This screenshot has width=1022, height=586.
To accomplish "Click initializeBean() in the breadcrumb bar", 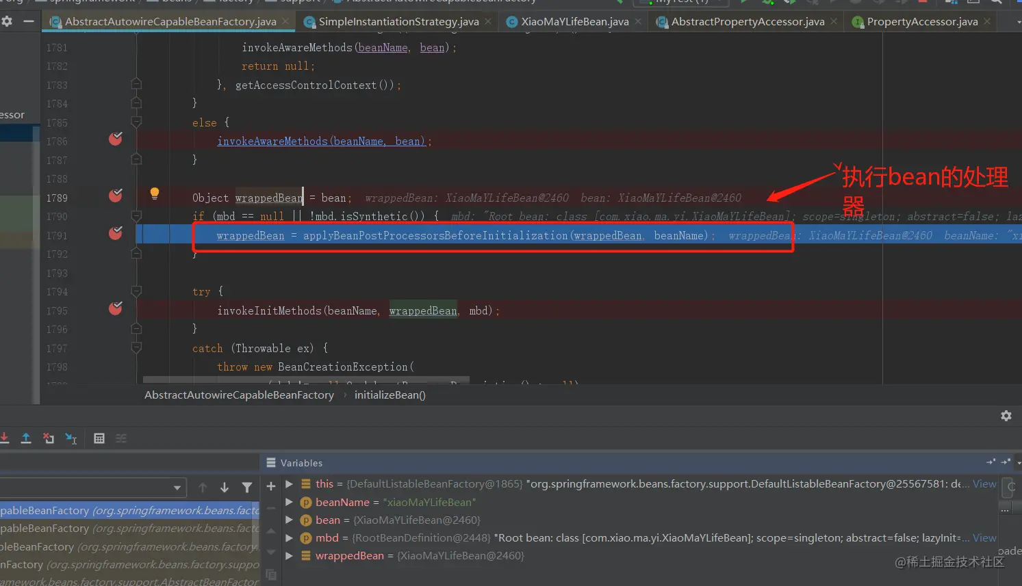I will [389, 395].
